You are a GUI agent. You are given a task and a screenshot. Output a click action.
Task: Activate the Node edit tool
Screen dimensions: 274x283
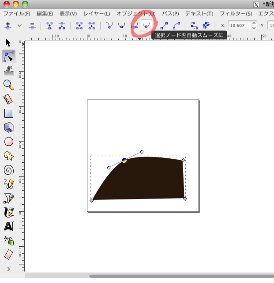8,56
